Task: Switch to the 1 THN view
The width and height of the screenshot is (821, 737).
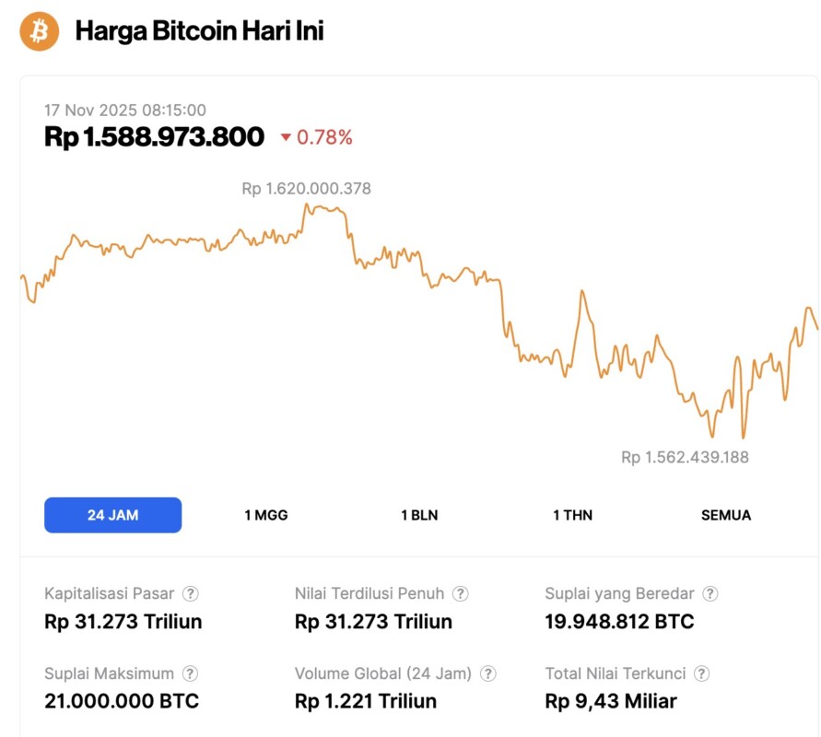Action: coord(571,515)
